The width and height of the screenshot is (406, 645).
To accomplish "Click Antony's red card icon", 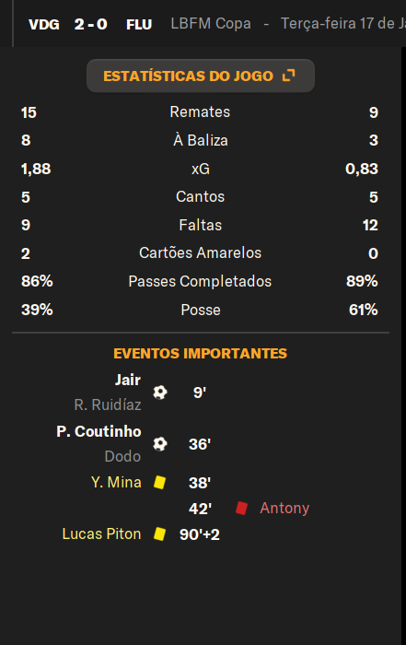I will [x=241, y=508].
